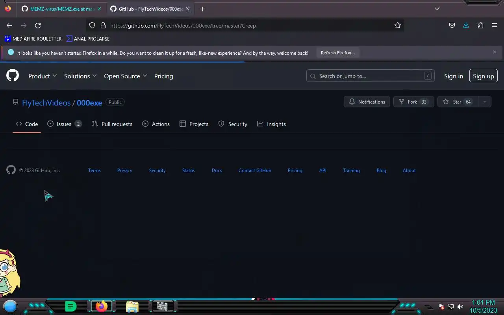The image size is (504, 315).
Task: Open the list all tabs dropdown
Action: [x=437, y=9]
